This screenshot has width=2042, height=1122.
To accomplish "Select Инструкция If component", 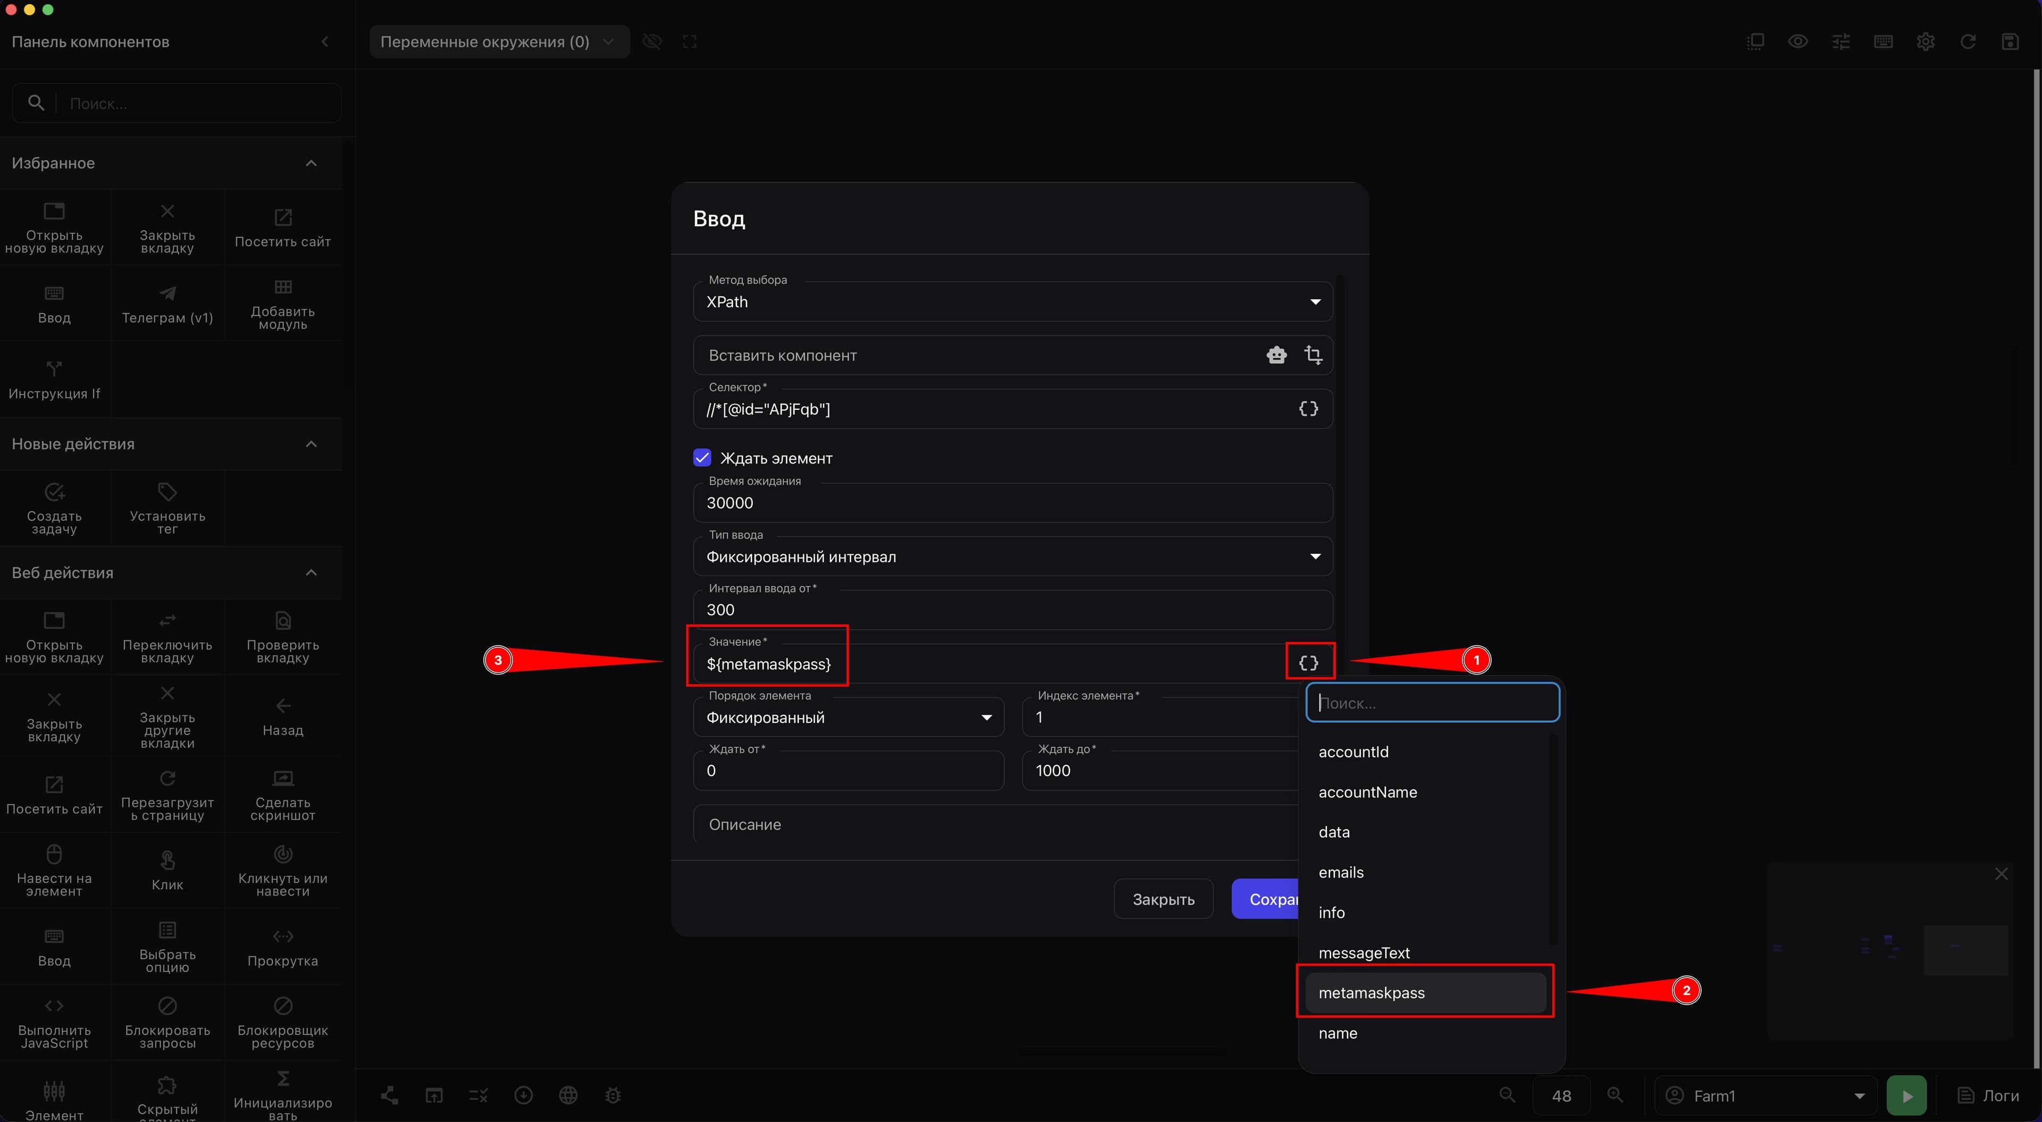I will coord(55,381).
